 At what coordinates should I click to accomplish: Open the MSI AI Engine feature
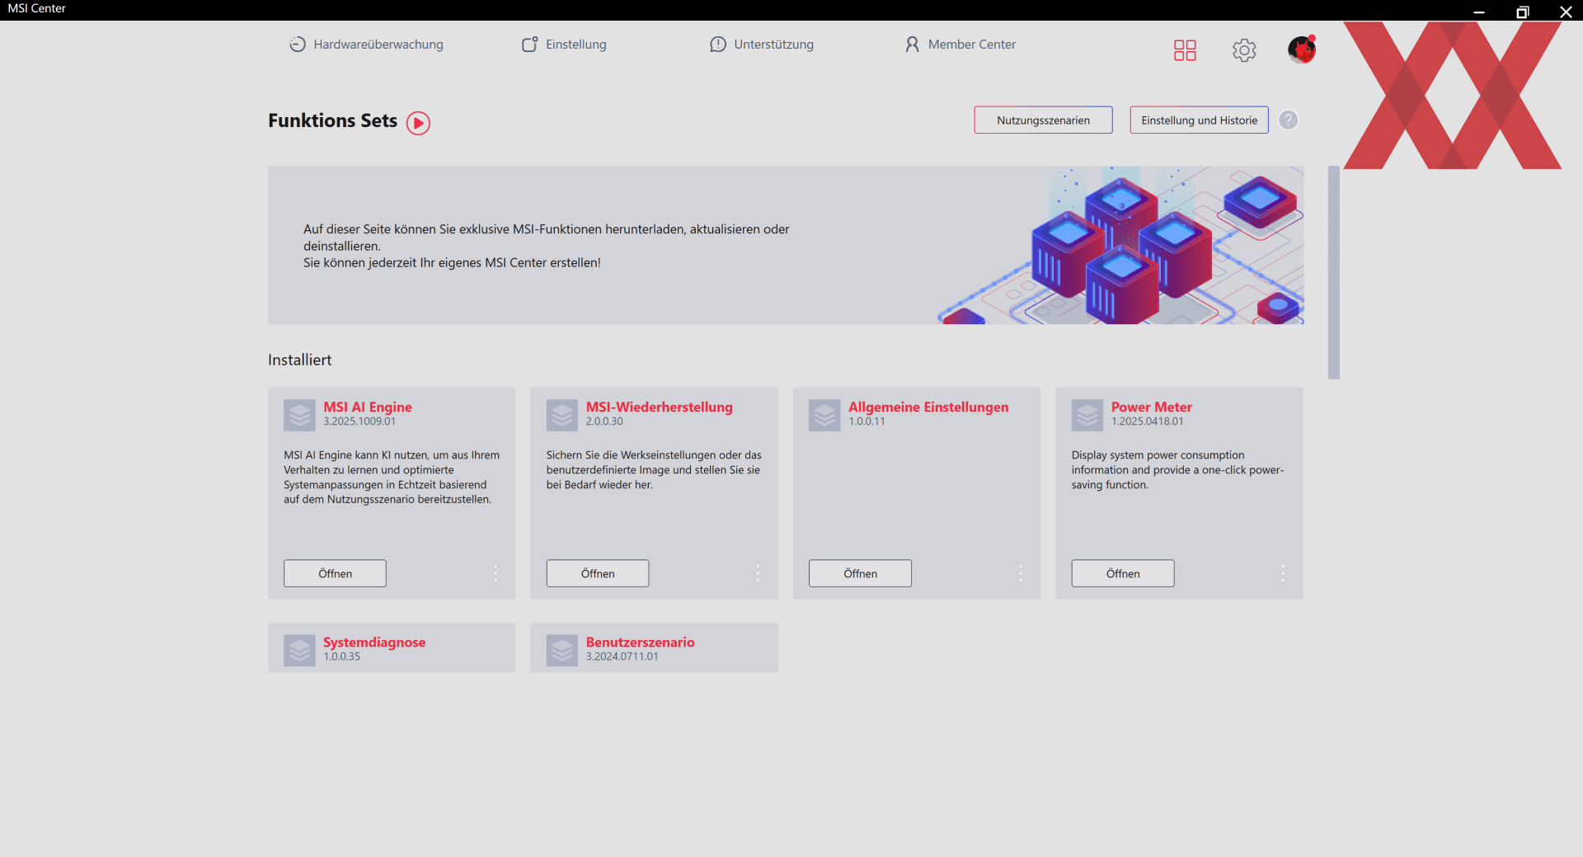335,573
